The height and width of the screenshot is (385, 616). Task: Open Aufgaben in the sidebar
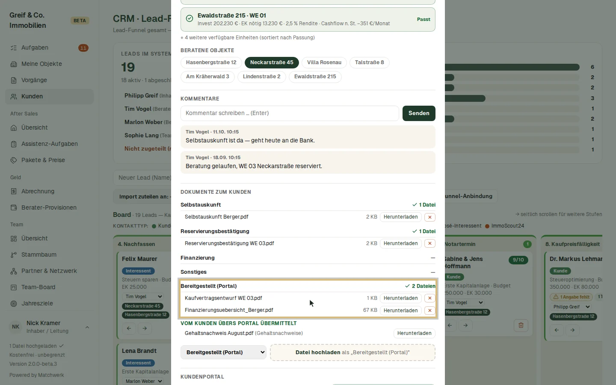click(49, 48)
